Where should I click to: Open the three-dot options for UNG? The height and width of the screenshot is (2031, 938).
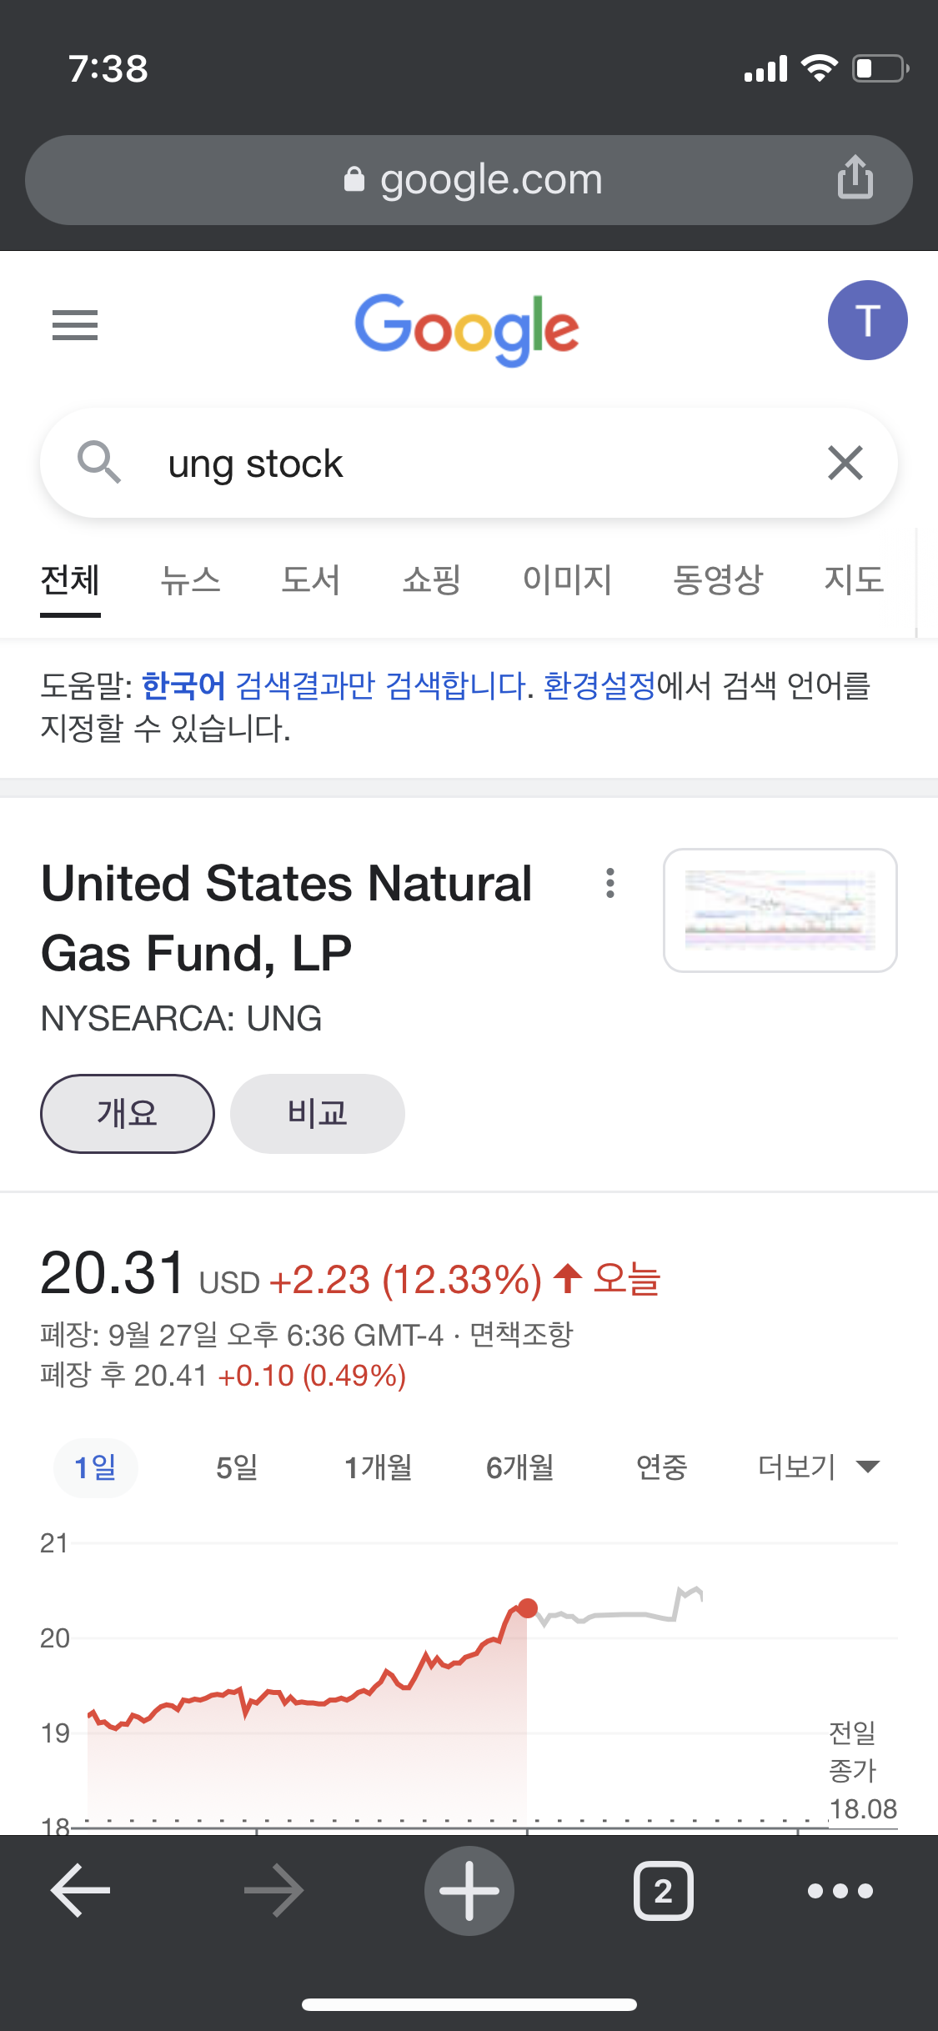(610, 883)
